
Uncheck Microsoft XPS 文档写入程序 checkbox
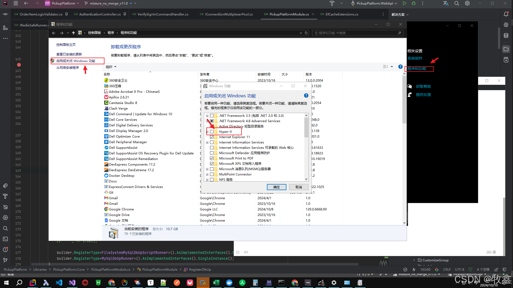click(212, 164)
